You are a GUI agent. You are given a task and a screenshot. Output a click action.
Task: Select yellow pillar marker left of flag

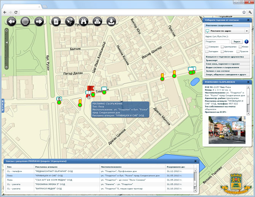(80, 103)
